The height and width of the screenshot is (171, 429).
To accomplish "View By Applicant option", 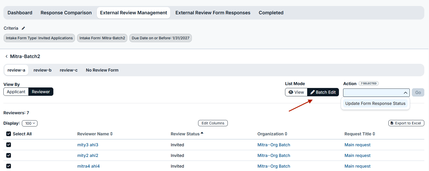I will click(16, 92).
